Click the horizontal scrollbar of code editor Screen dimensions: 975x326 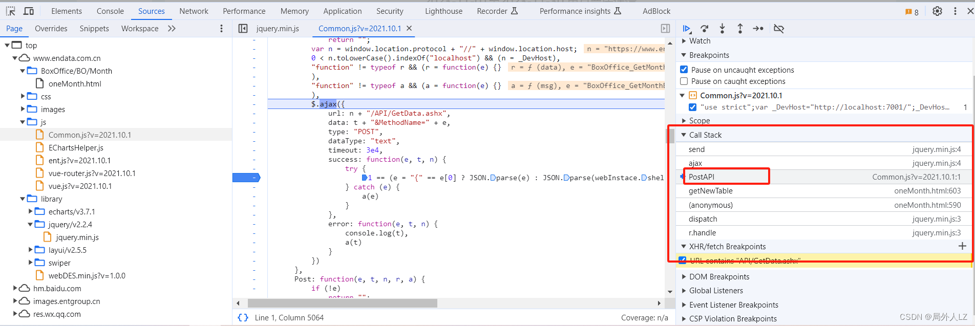pyautogui.click(x=343, y=303)
